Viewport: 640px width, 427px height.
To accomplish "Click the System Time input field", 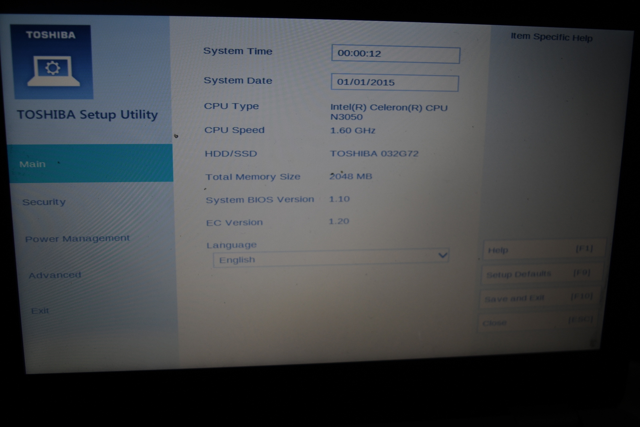I will [x=396, y=54].
